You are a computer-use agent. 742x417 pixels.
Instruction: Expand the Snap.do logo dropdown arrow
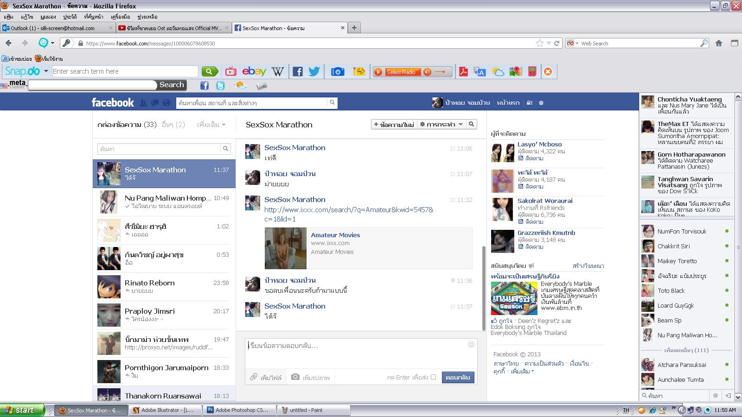click(46, 71)
